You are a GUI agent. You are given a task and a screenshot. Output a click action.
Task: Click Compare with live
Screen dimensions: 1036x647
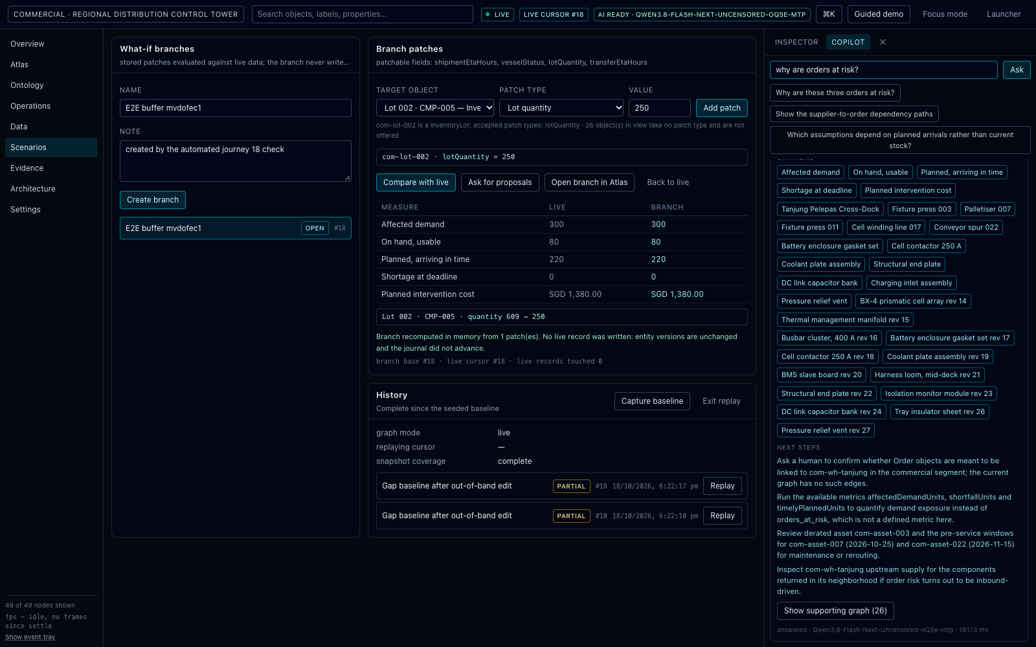[416, 182]
